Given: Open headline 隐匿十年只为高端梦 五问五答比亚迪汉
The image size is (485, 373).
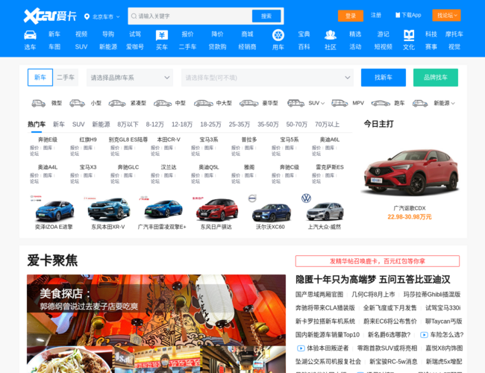Looking at the screenshot, I should pos(373,280).
